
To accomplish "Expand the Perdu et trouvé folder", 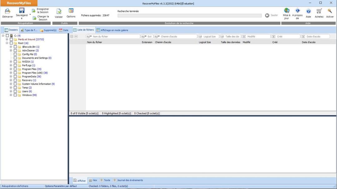I will point(7,39).
